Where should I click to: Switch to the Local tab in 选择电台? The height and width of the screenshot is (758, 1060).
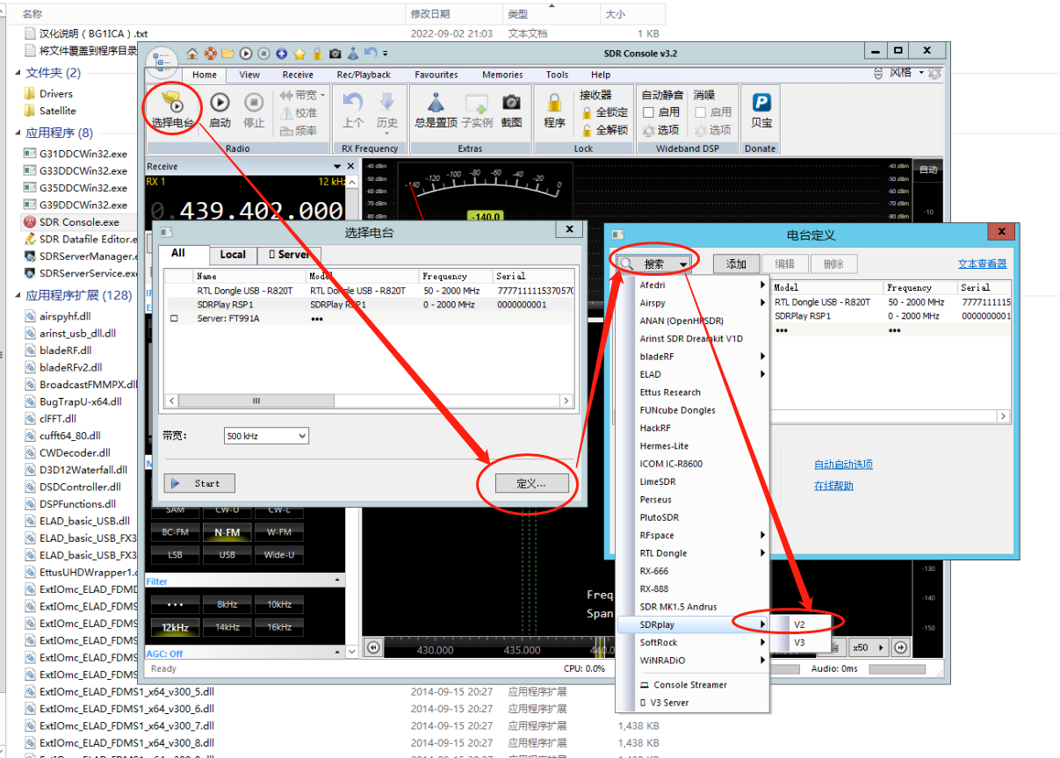[x=233, y=255]
